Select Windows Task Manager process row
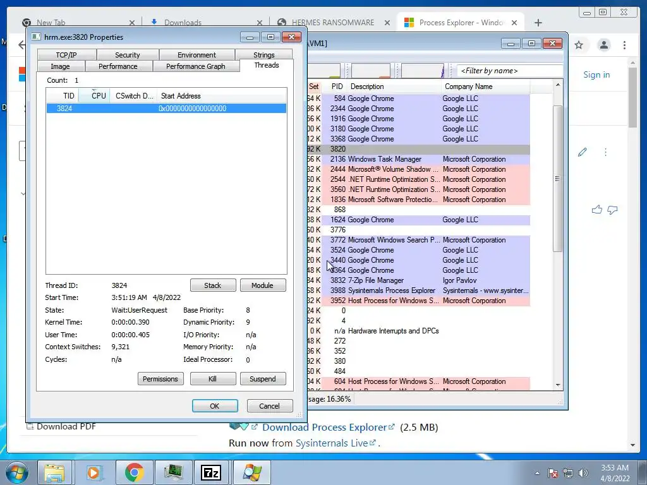 pyautogui.click(x=418, y=159)
